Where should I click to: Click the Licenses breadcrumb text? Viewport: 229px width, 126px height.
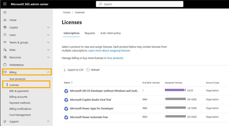[x=80, y=12]
